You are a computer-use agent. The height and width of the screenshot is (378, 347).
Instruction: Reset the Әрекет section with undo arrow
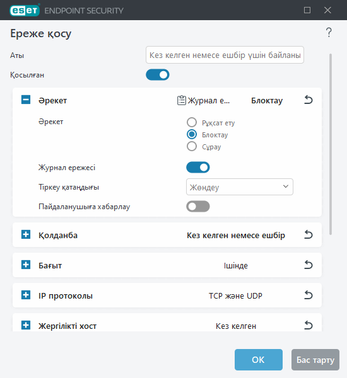tap(308, 100)
